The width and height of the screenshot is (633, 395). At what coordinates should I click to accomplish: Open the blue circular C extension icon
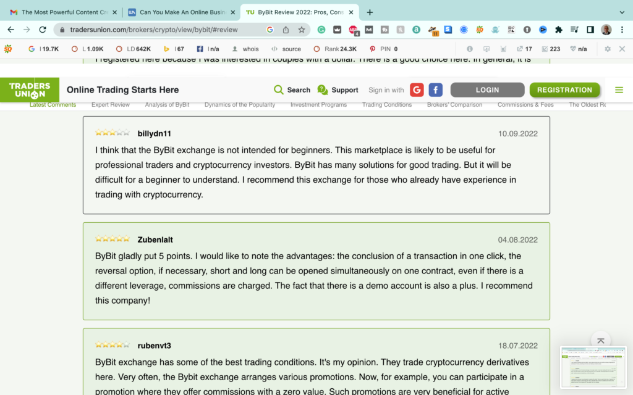tap(464, 30)
